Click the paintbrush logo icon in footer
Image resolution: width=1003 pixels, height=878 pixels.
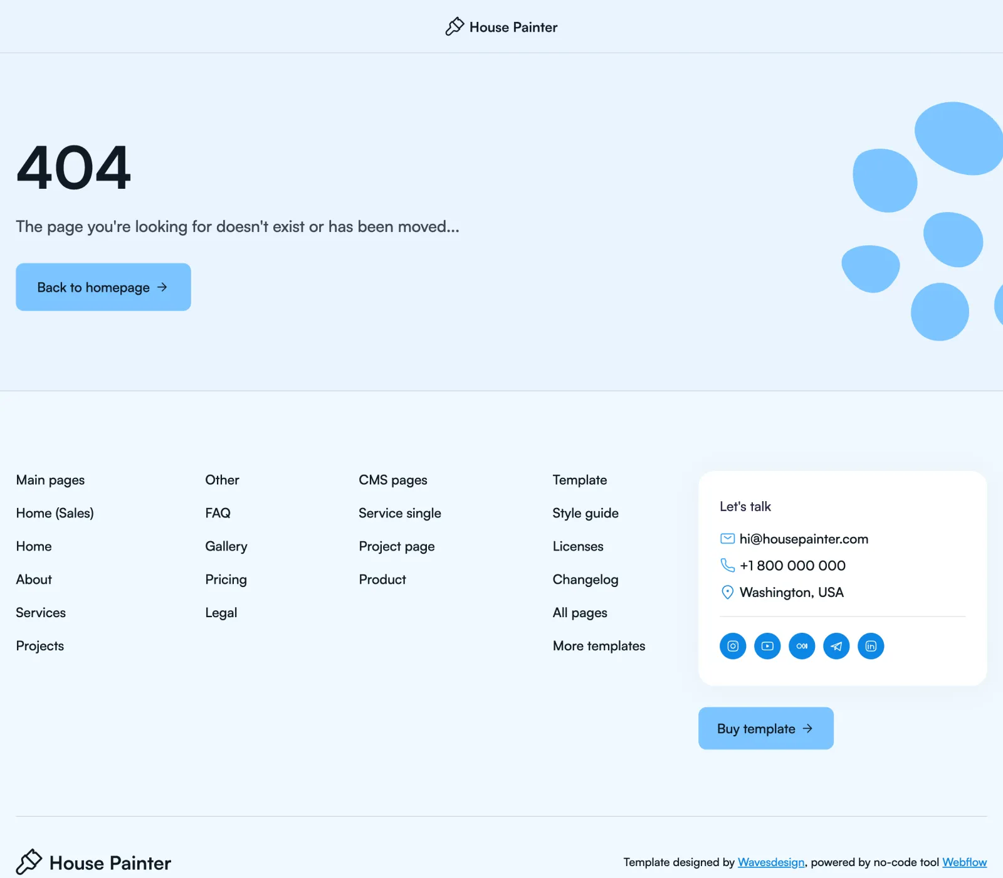coord(29,862)
